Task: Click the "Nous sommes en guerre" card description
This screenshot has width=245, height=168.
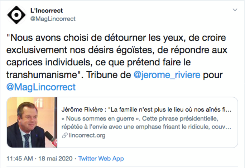Action: click(x=147, y=122)
